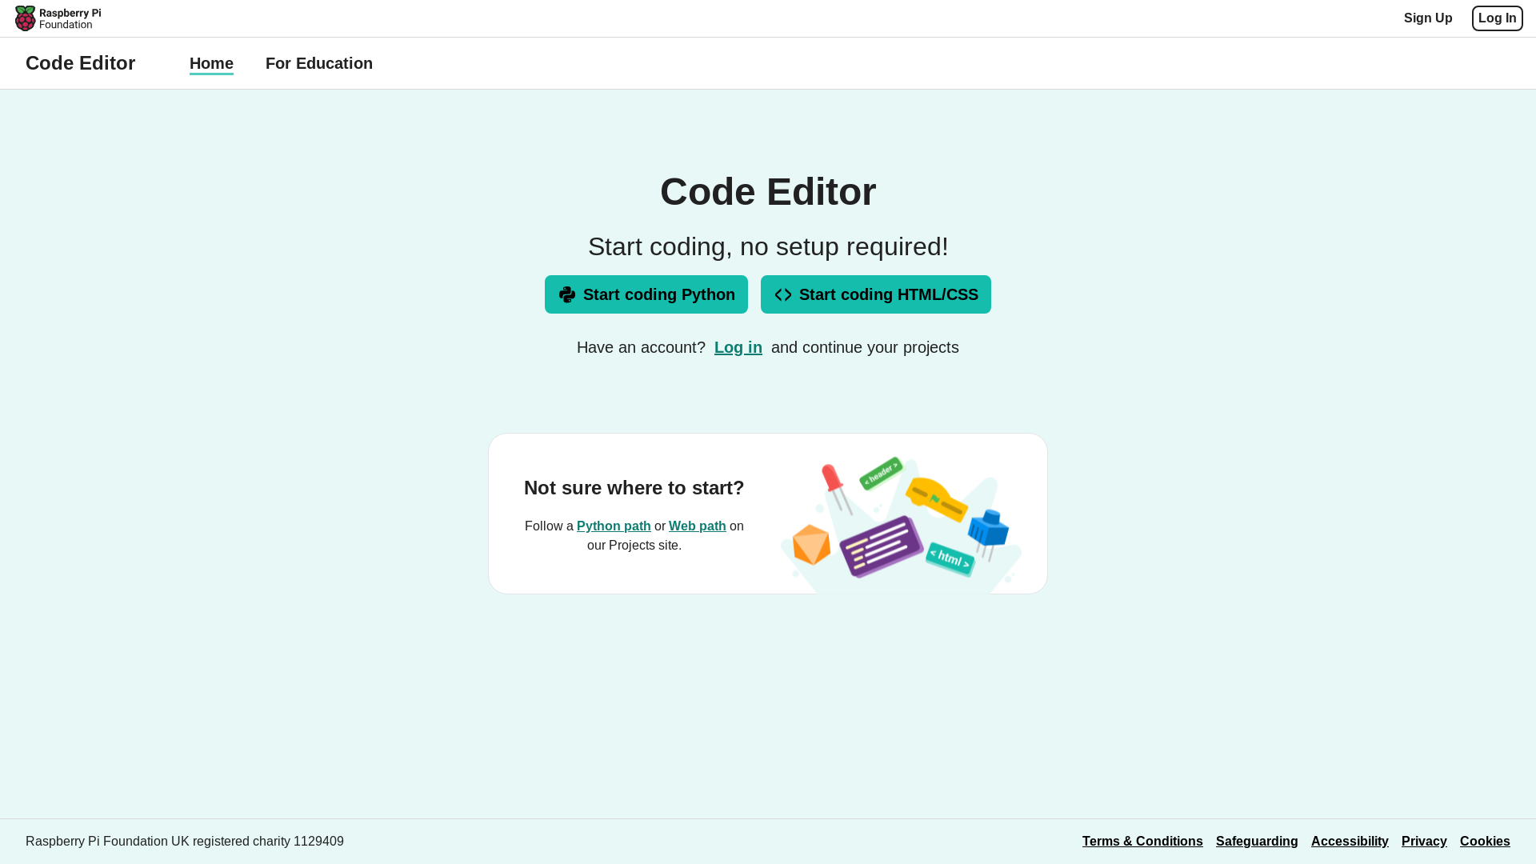This screenshot has height=864, width=1536.
Task: Click the Code Editor site title
Action: coord(80,63)
